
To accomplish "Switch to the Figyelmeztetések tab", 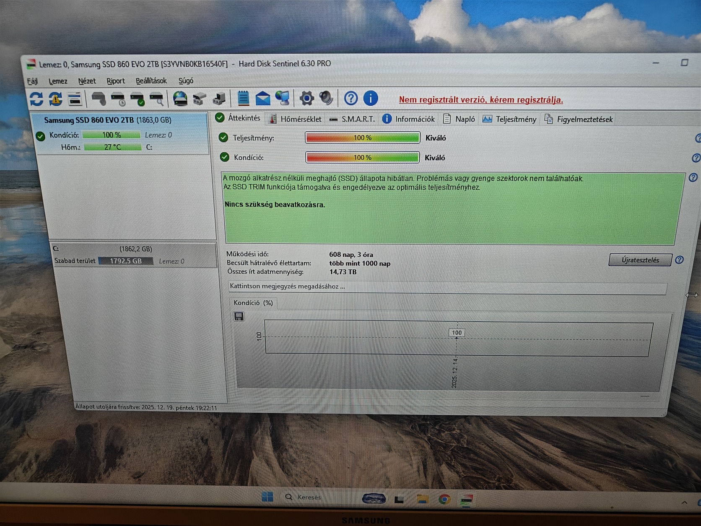I will click(579, 119).
